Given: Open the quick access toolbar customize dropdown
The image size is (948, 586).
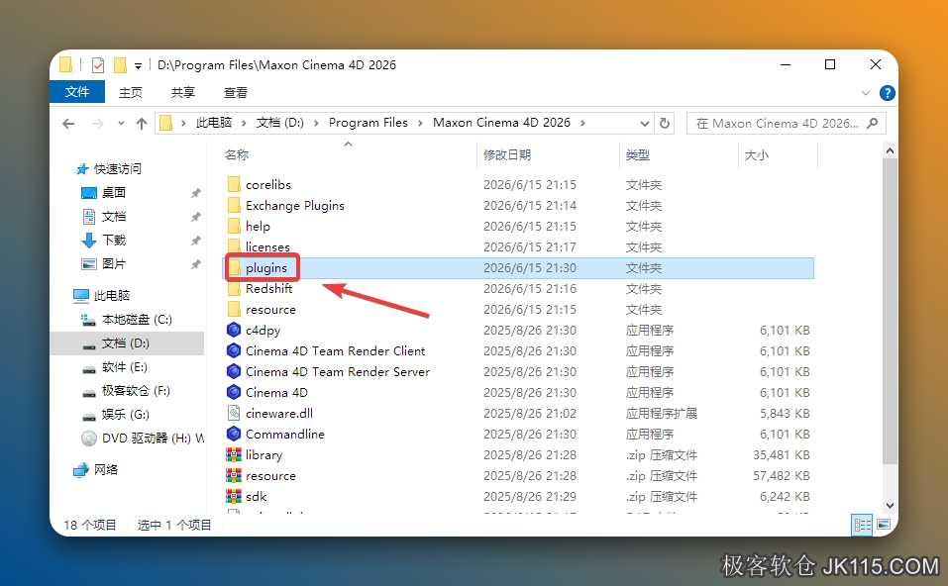Looking at the screenshot, I should (138, 66).
